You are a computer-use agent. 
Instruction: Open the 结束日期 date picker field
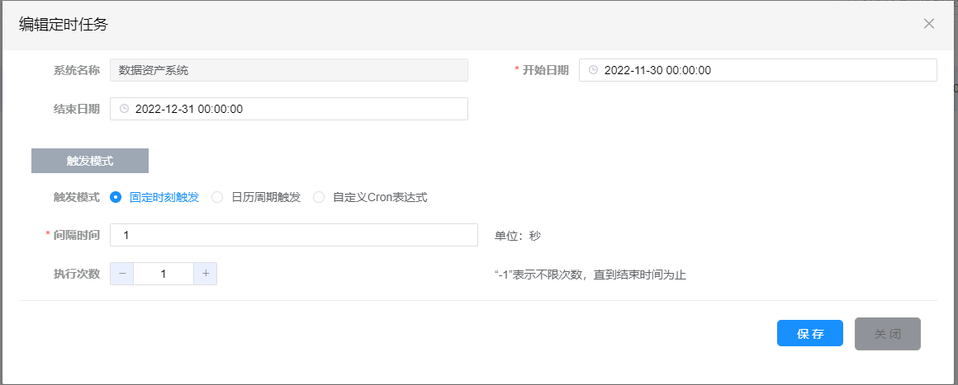(x=289, y=109)
